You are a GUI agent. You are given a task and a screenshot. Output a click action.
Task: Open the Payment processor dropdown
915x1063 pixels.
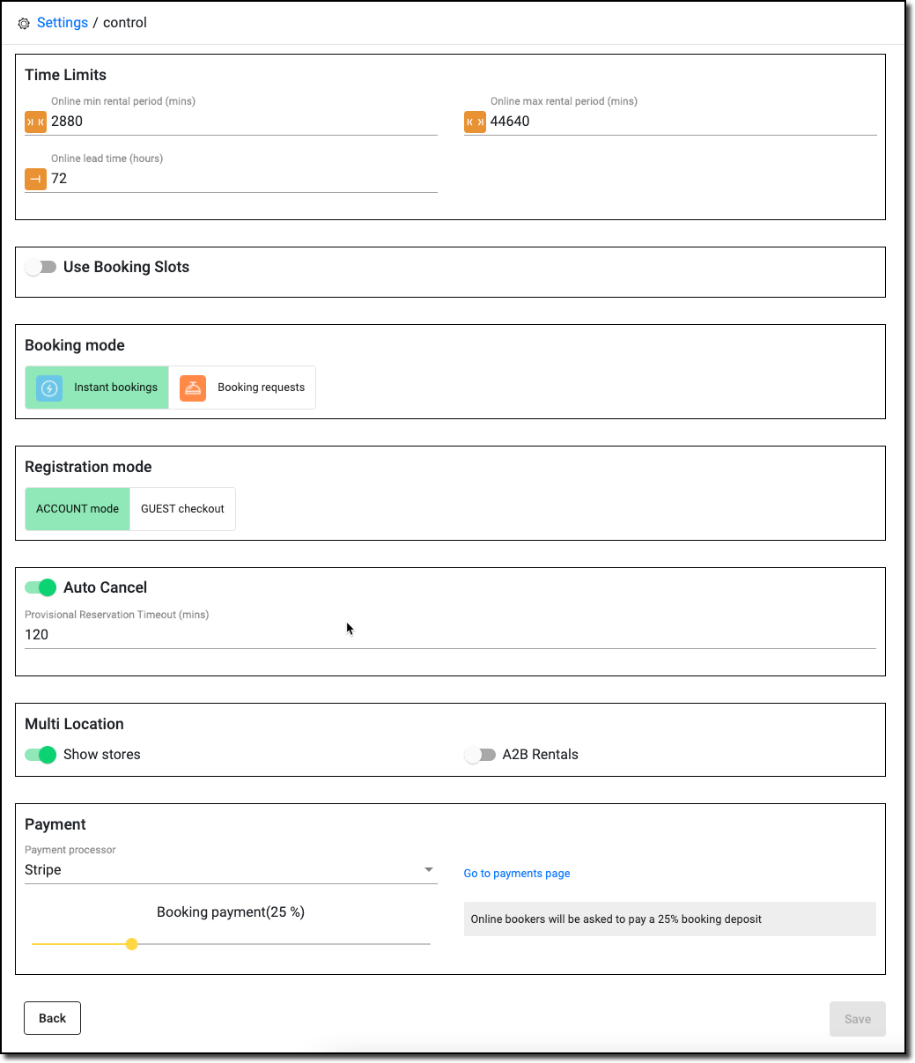coord(229,870)
